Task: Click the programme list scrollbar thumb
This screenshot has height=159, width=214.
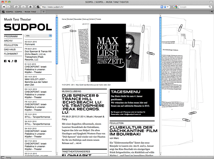Action: [x=57, y=41]
